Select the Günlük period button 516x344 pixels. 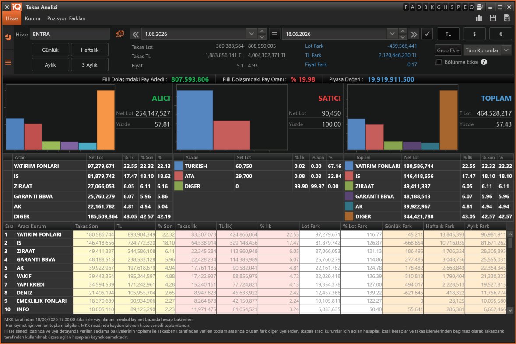50,50
